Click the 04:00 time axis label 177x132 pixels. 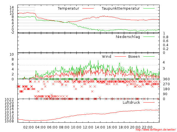[40, 127]
